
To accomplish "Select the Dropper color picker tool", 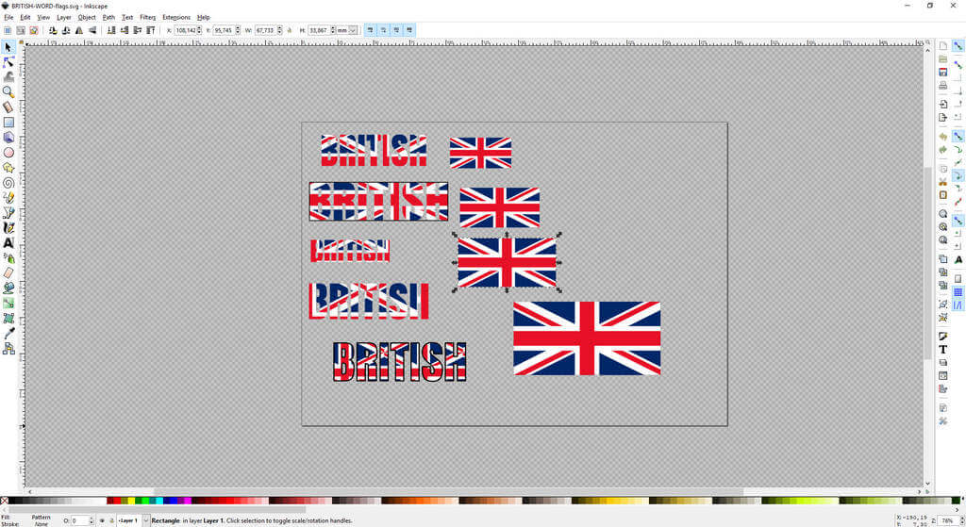I will point(8,333).
